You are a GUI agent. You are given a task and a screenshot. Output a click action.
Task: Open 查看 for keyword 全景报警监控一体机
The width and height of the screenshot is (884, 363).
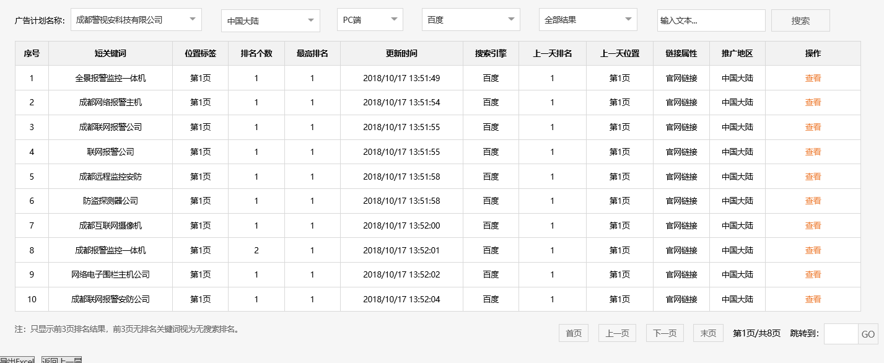(x=812, y=77)
